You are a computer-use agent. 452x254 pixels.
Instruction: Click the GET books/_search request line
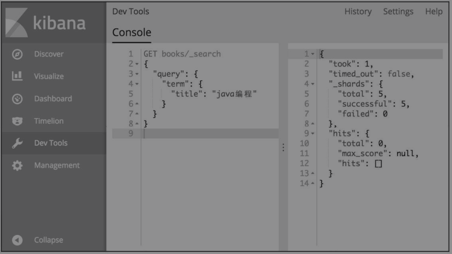tap(182, 54)
